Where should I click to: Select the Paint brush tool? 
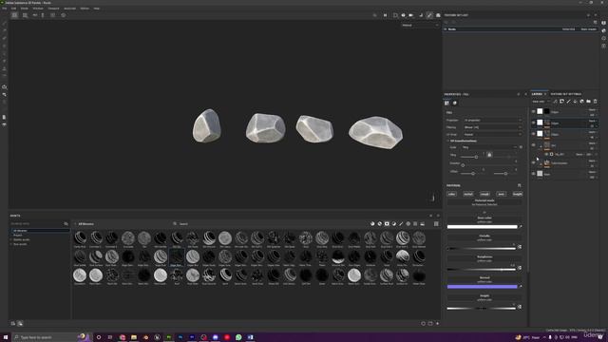point(4,23)
